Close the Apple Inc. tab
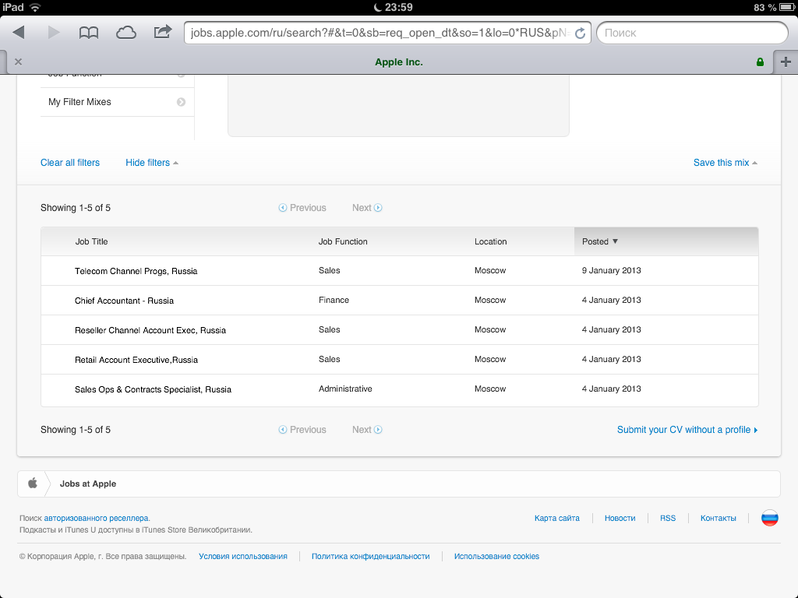The height and width of the screenshot is (598, 798). click(19, 62)
